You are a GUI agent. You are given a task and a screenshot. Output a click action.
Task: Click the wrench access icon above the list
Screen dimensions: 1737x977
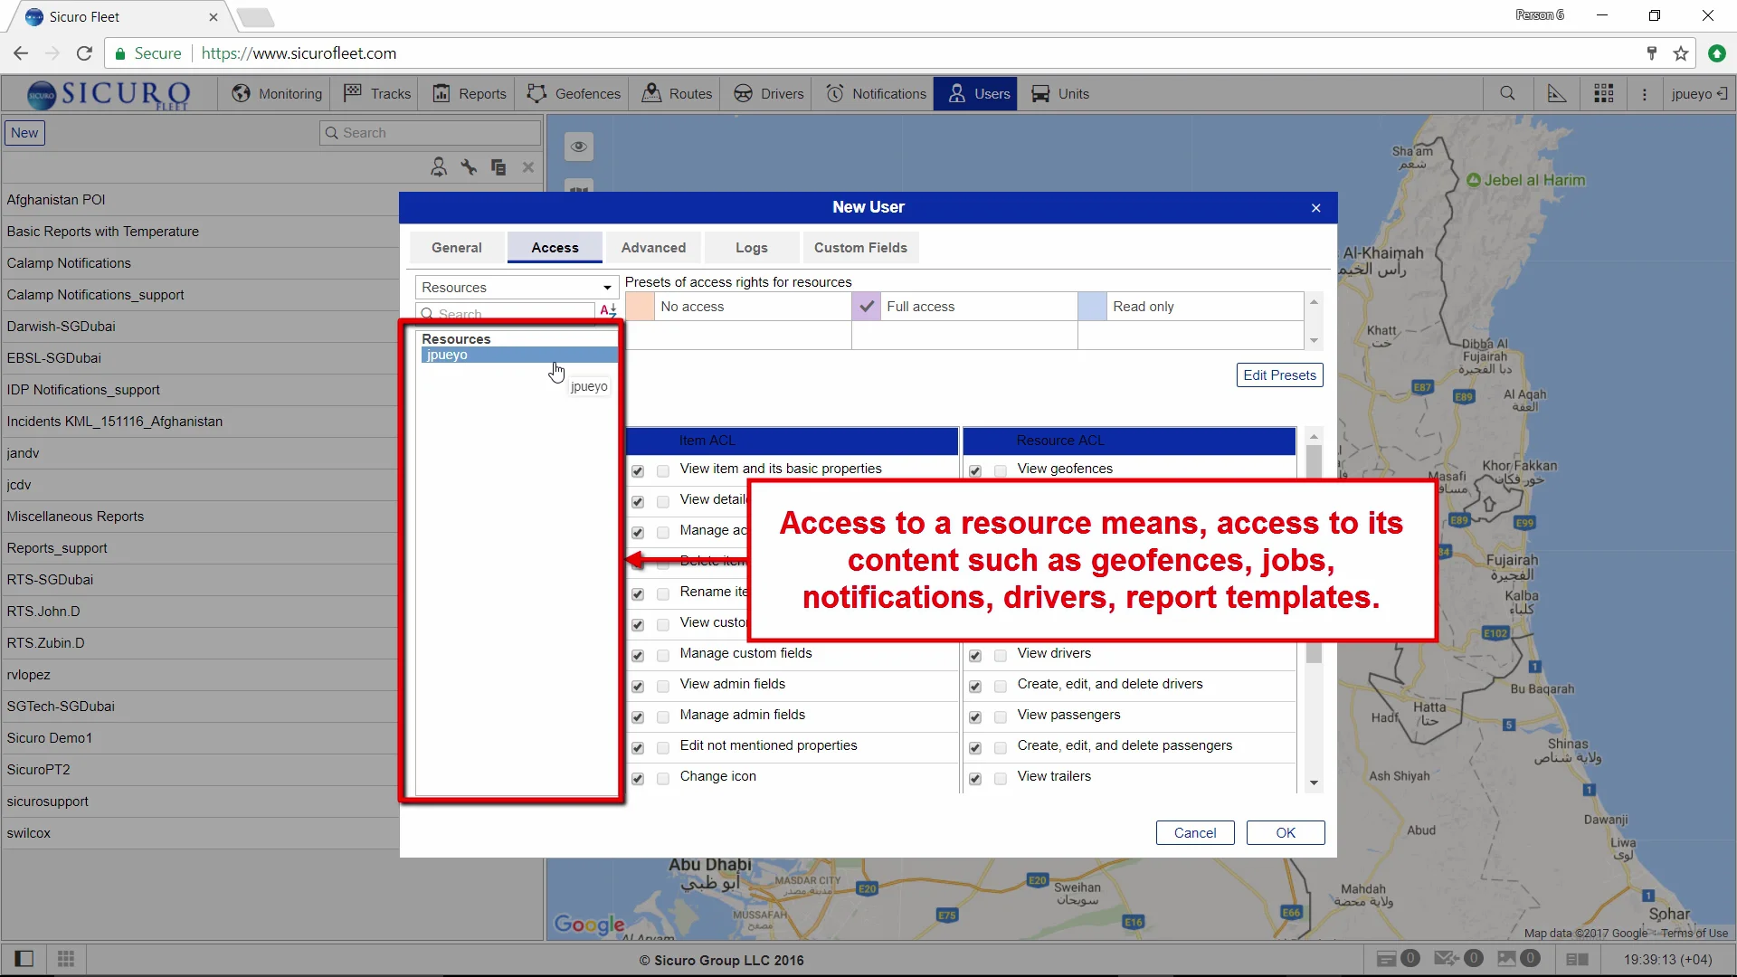pyautogui.click(x=469, y=167)
